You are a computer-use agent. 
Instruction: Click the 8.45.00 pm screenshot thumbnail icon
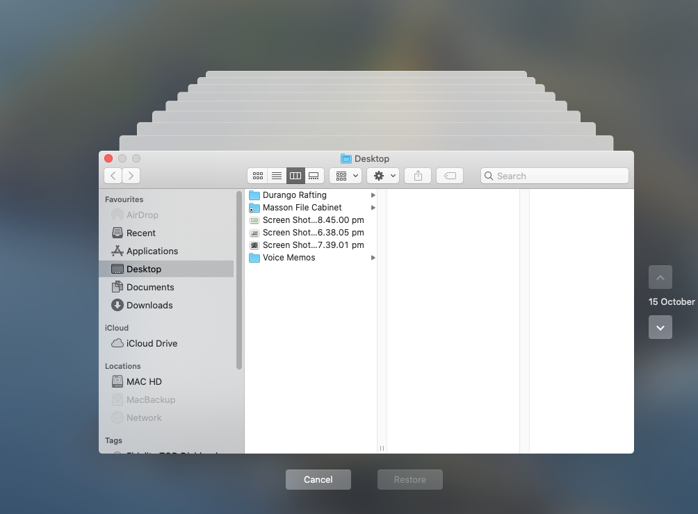pyautogui.click(x=254, y=220)
